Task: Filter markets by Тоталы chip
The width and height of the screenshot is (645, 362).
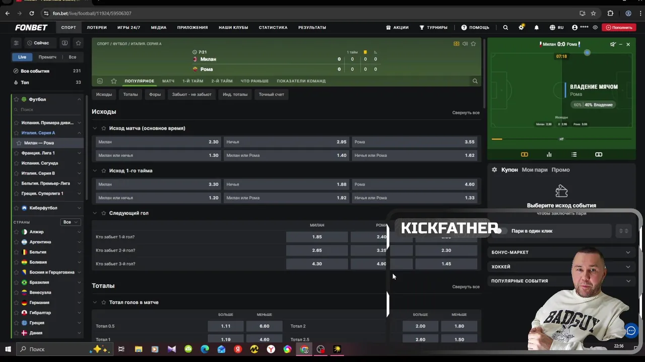Action: click(131, 95)
